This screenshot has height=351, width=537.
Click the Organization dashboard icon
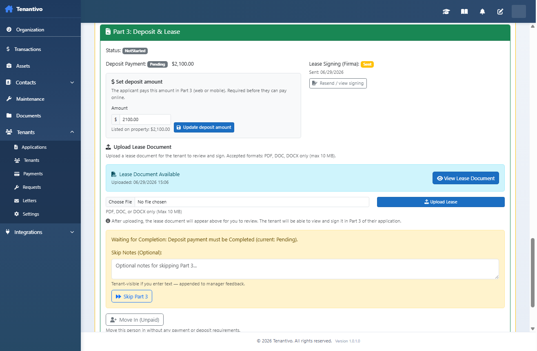point(9,30)
